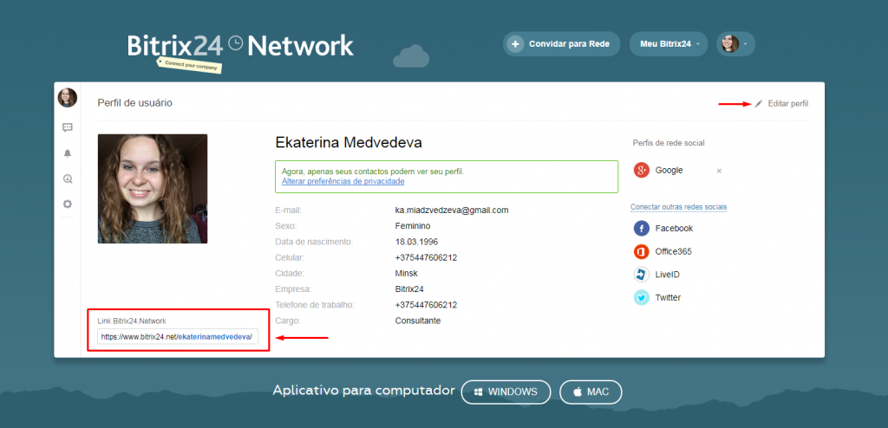Click the plus icon in Convidar para Rede
Image resolution: width=888 pixels, height=428 pixels.
point(515,44)
